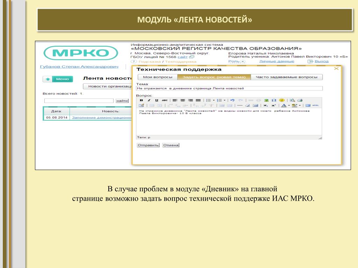This screenshot has width=358, height=268.
Task: Center align text in the editor
Action: pyautogui.click(x=182, y=100)
